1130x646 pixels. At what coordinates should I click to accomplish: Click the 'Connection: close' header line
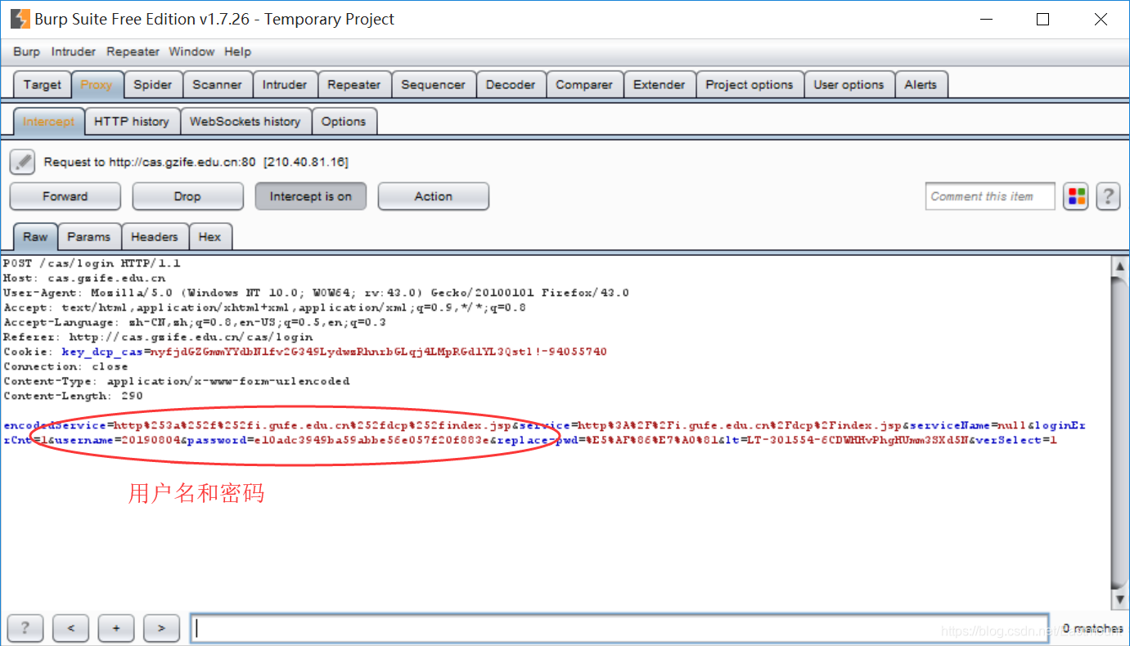pos(66,366)
